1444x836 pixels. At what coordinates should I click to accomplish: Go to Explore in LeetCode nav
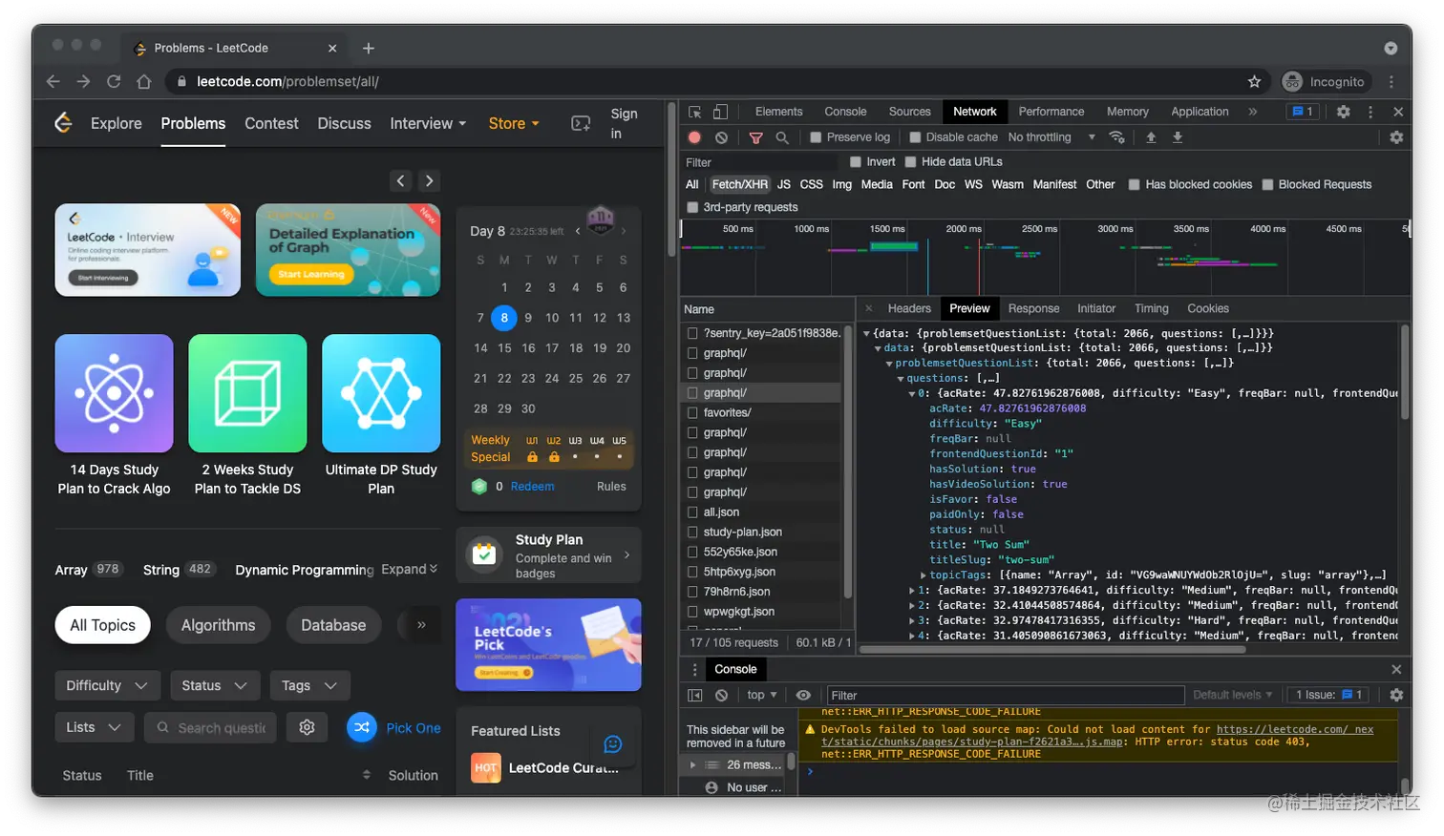[x=117, y=123]
